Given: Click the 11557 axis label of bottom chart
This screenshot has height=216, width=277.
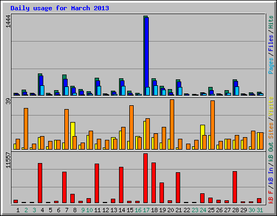Looking at the screenshot, I should (x=8, y=160).
